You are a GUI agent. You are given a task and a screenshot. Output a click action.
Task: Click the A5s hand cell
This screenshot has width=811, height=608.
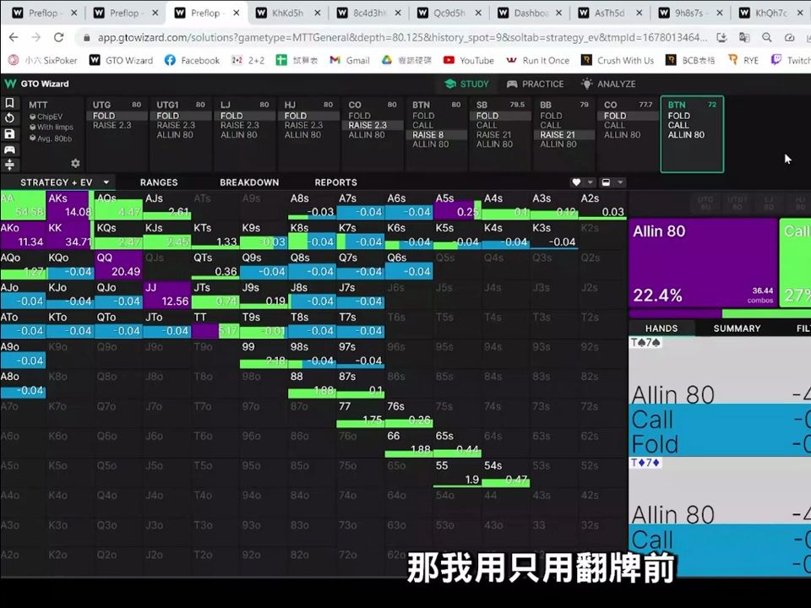click(457, 205)
